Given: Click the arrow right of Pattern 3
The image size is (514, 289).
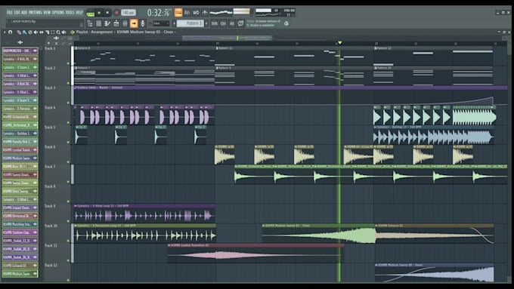Looking at the screenshot, I should tap(206, 23).
